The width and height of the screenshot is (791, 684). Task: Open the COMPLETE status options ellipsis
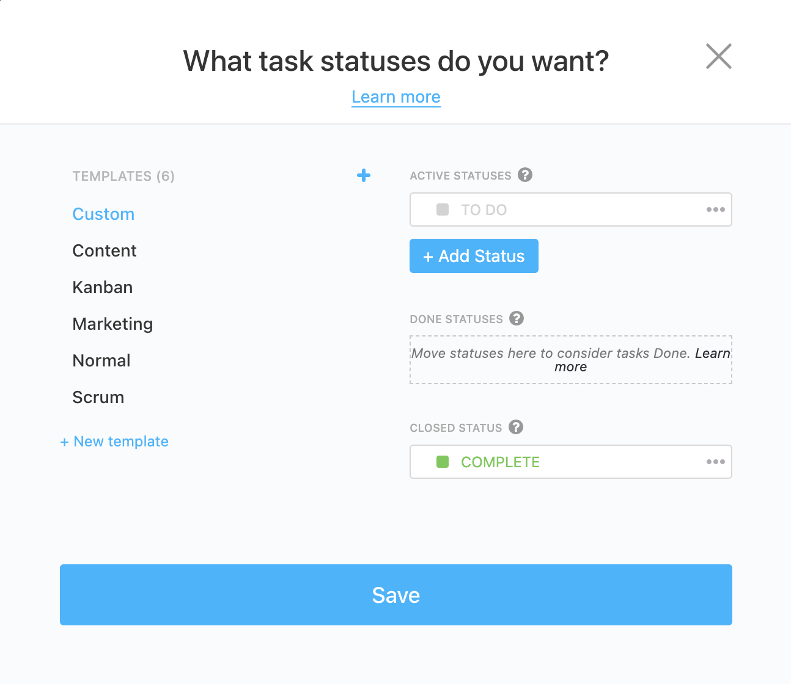[x=715, y=462]
